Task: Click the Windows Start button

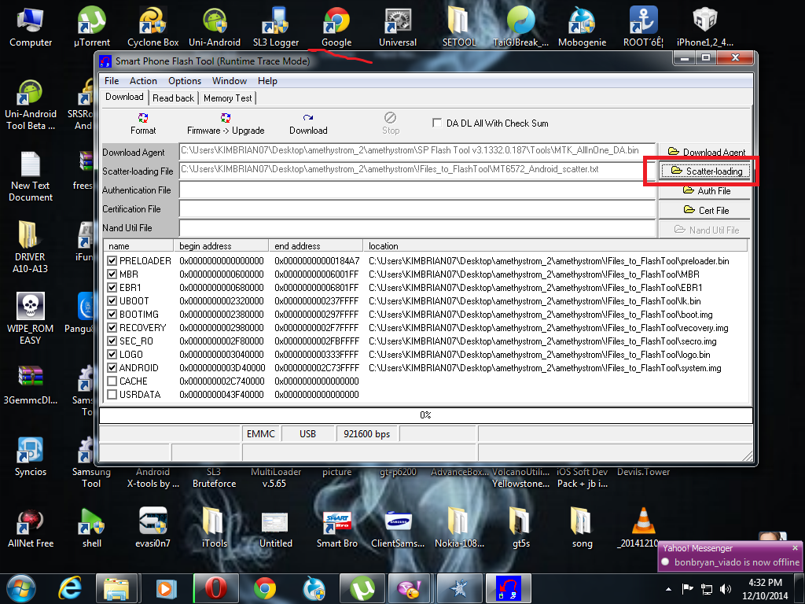Action: tap(21, 587)
